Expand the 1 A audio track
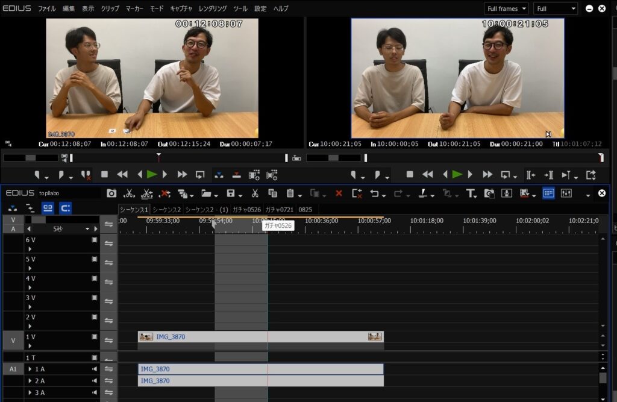Screen dimensions: 617x402 (30, 369)
